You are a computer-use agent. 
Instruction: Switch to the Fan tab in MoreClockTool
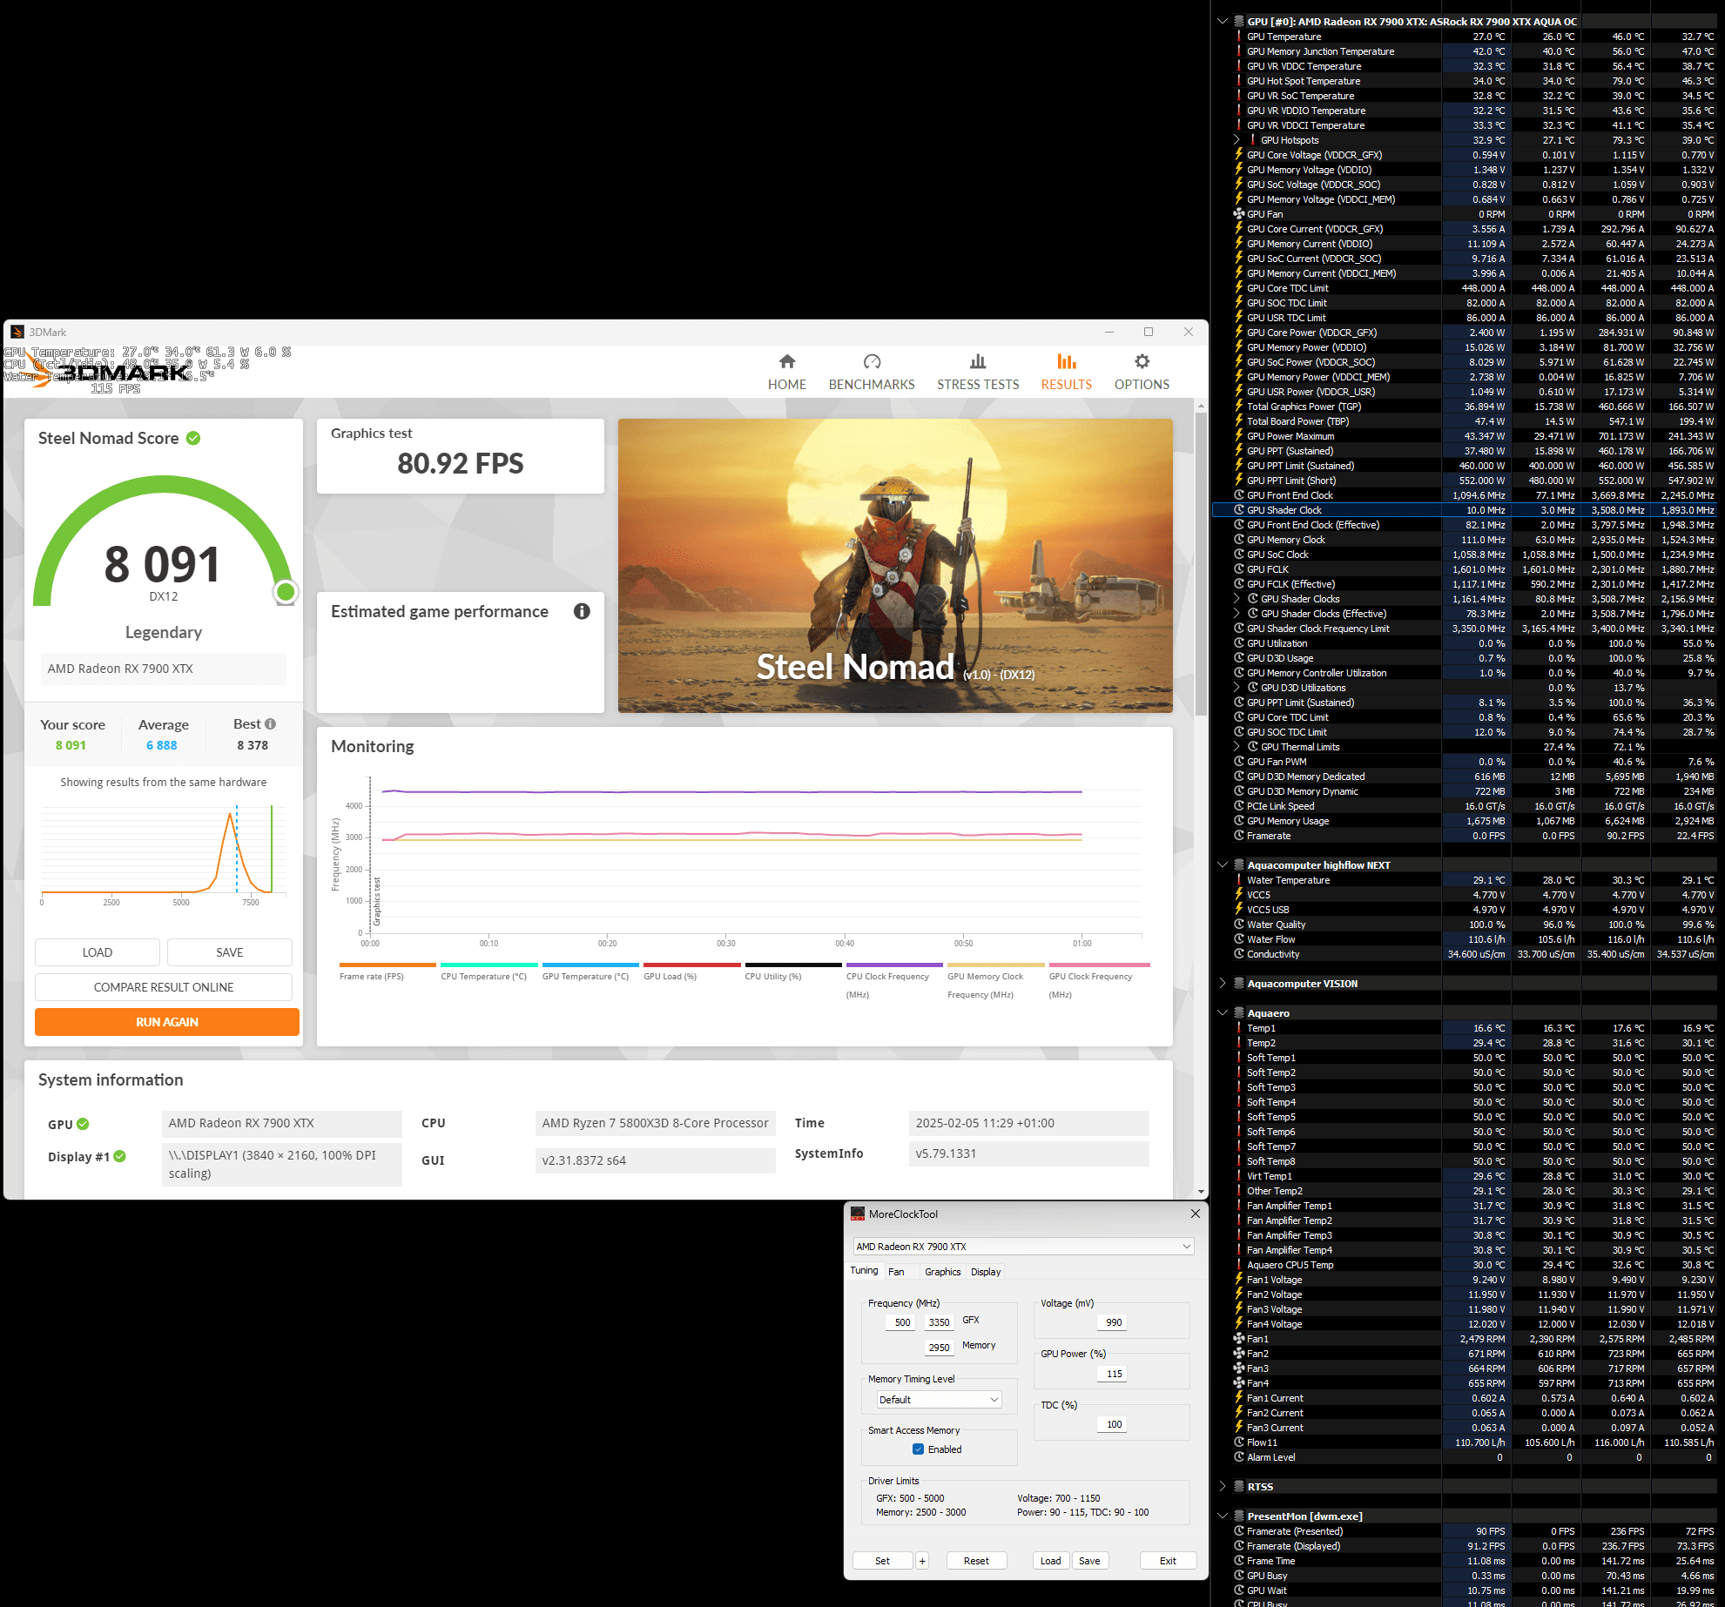click(896, 1272)
